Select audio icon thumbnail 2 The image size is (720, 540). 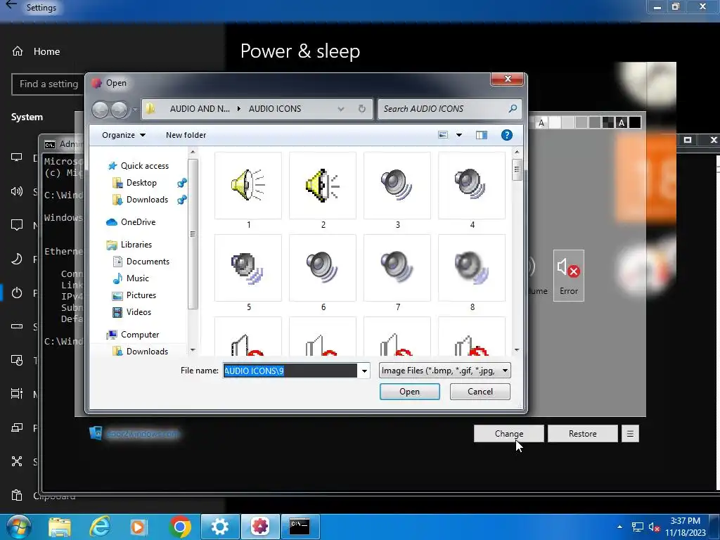pos(322,186)
